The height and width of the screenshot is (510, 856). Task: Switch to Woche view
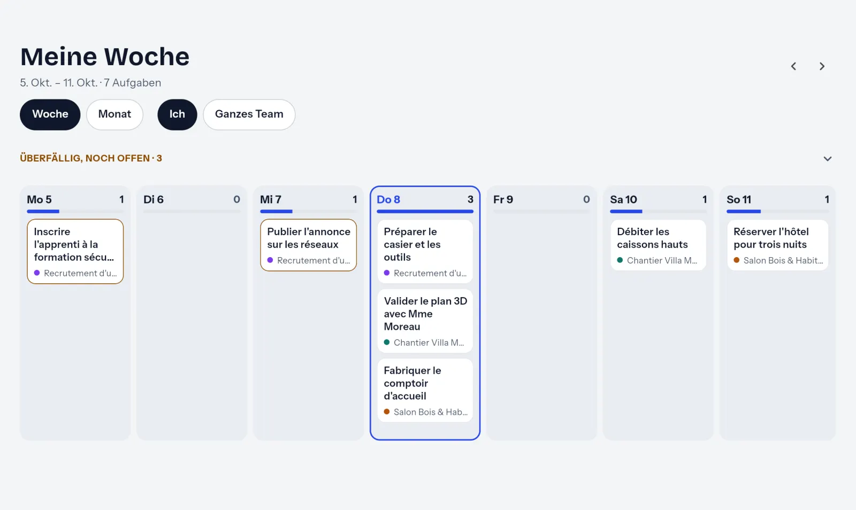pos(50,114)
